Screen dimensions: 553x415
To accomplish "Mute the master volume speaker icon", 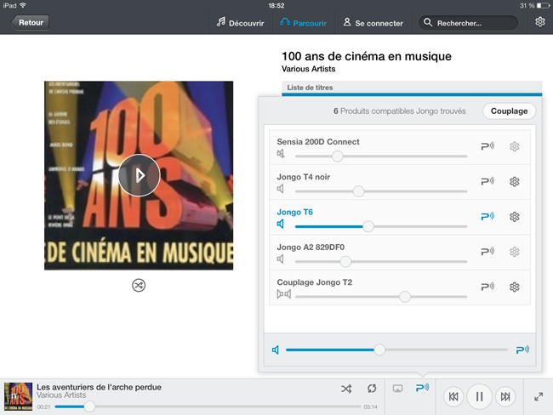I will coord(276,350).
